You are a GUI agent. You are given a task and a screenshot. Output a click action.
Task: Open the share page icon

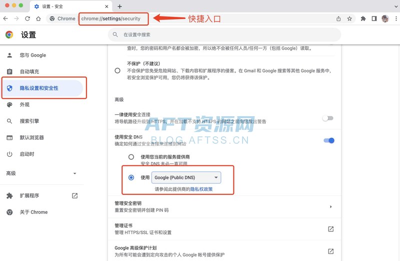tap(338, 19)
